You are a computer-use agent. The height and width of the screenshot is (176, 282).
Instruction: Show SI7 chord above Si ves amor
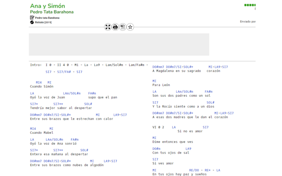(x=156, y=159)
